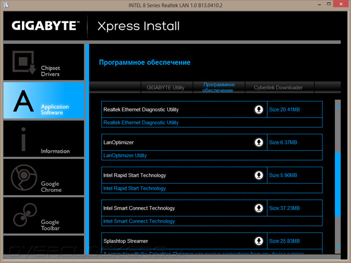This screenshot has width=351, height=263.
Task: Click scrollbar down arrow in software list
Action: [x=338, y=246]
